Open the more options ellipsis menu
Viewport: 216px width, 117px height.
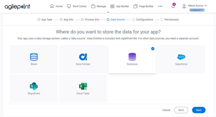tap(160, 6)
